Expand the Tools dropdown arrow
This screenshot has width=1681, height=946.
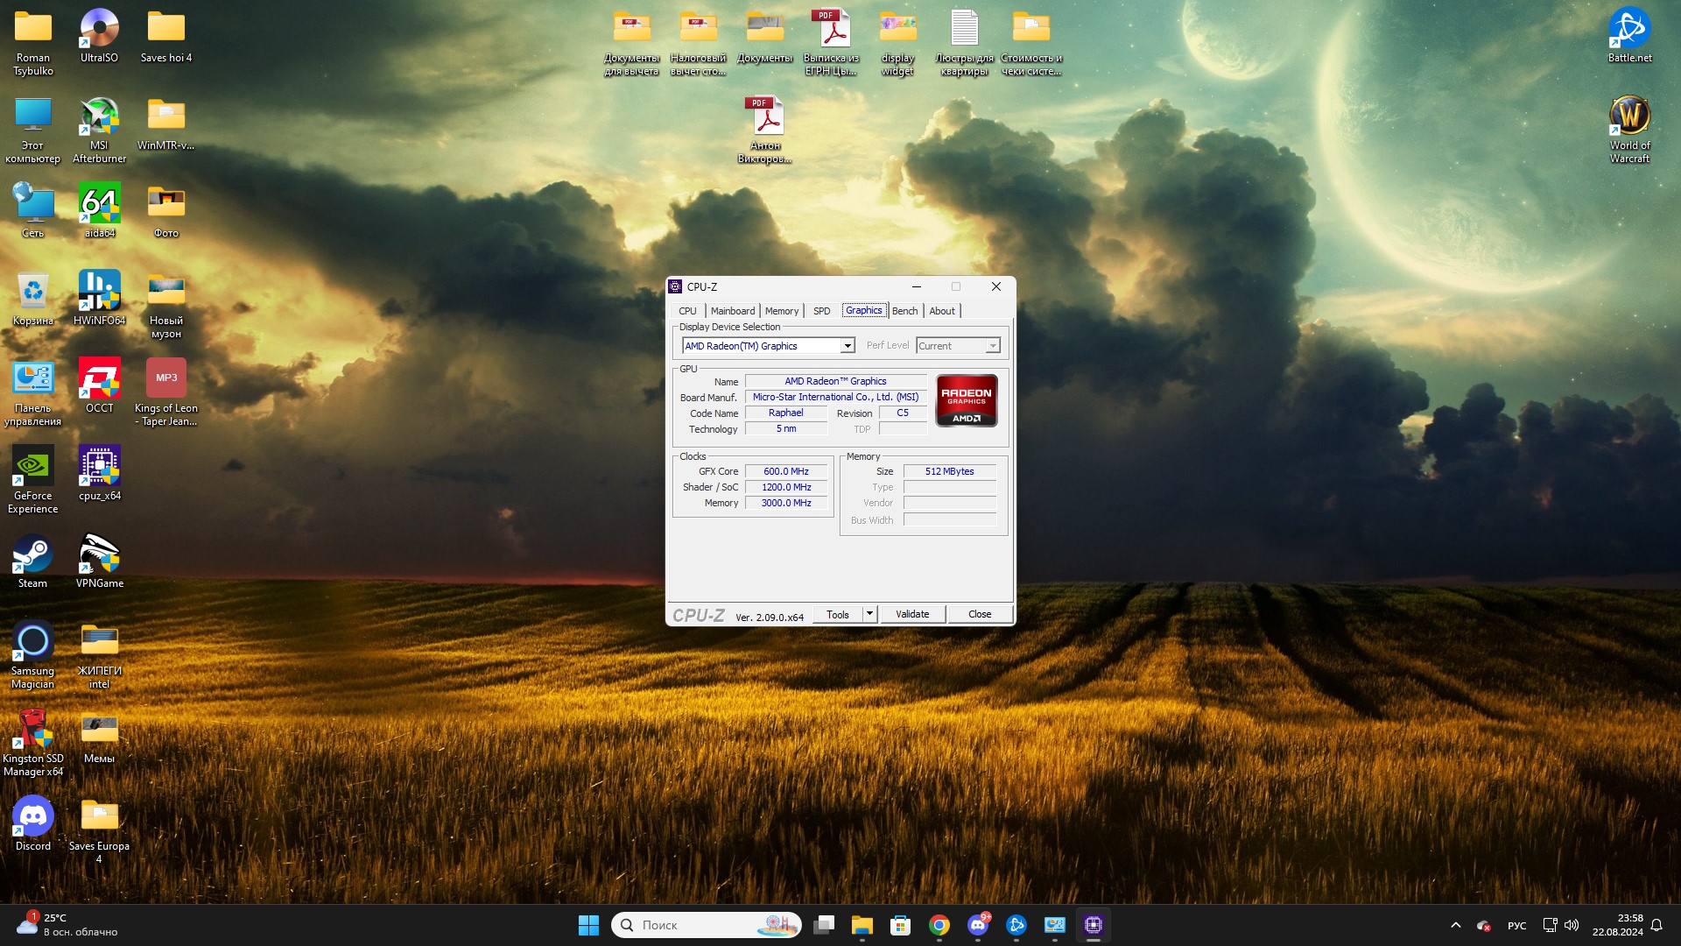pos(869,614)
